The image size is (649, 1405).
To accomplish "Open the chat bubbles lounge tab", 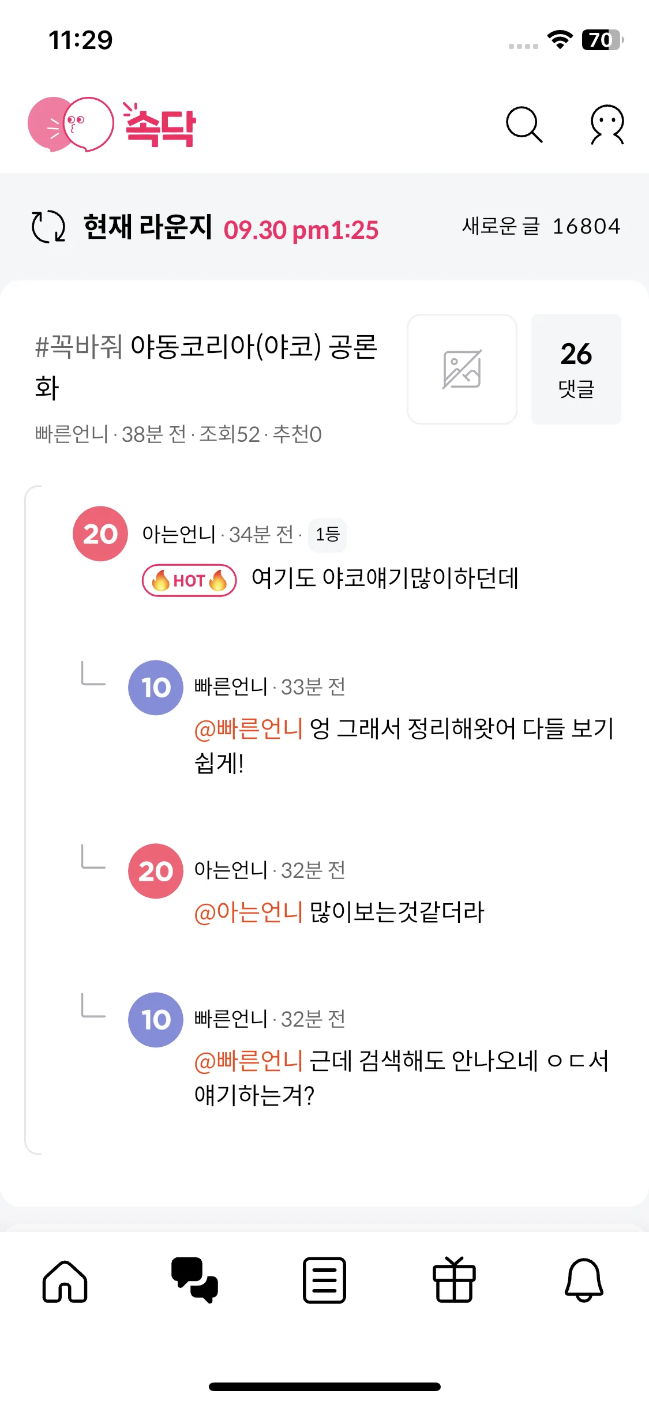I will pos(194,1280).
